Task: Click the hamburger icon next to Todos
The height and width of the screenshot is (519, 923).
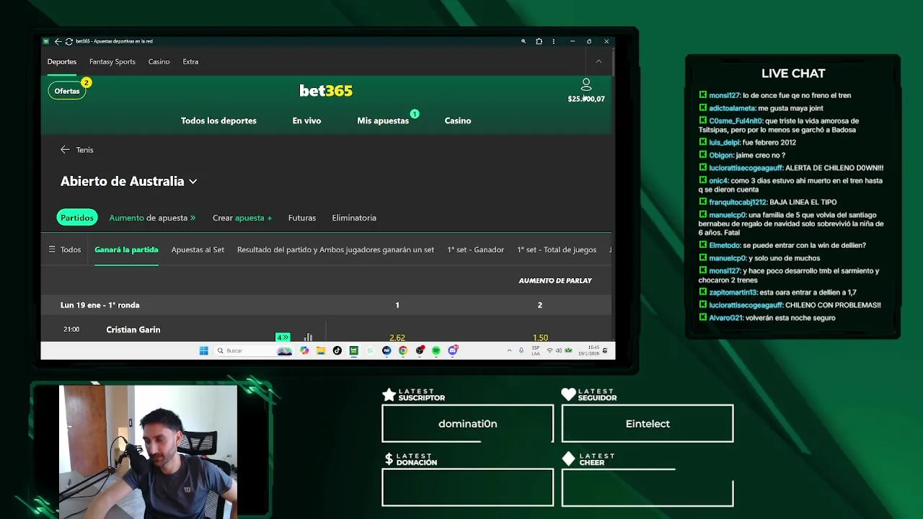Action: click(52, 249)
